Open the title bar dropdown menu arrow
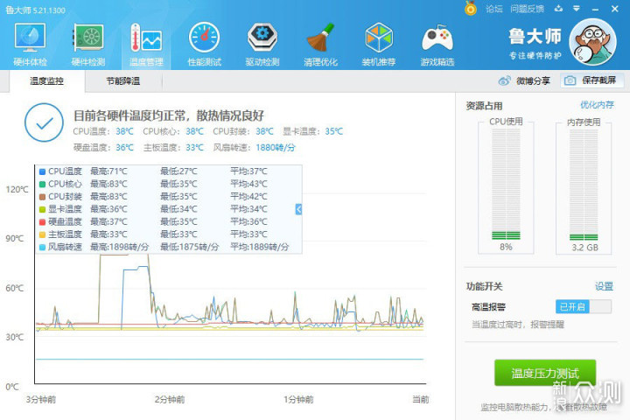 [x=577, y=9]
